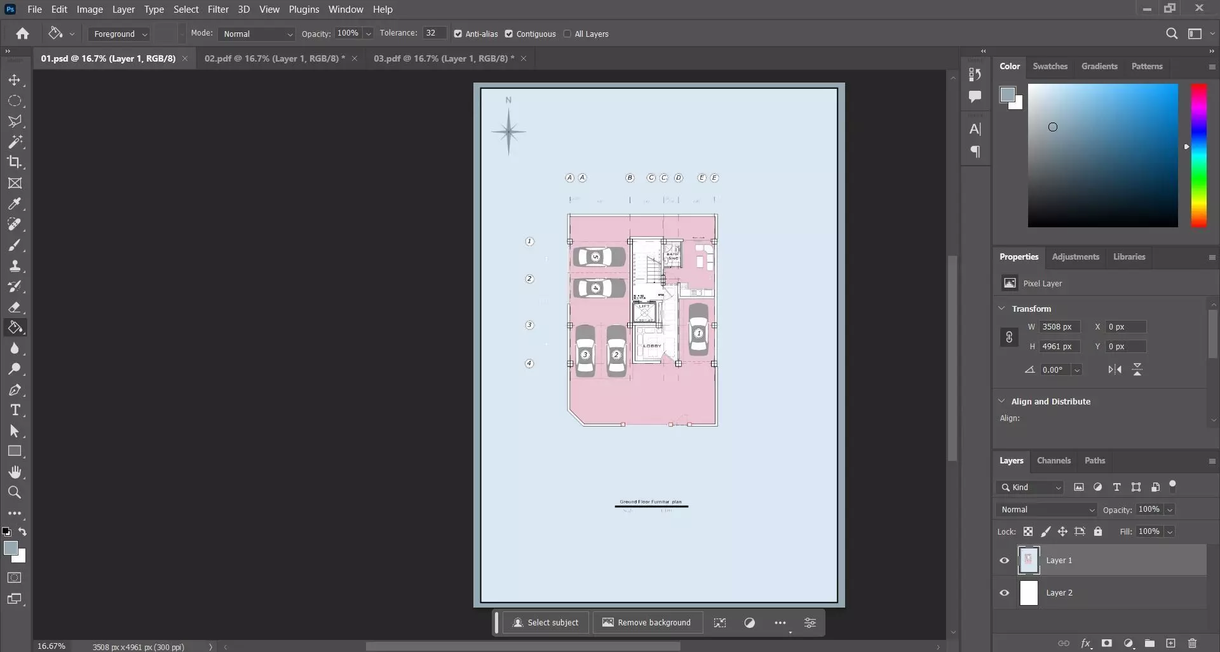The width and height of the screenshot is (1220, 652).
Task: Toggle lock transparent pixels
Action: (1028, 531)
